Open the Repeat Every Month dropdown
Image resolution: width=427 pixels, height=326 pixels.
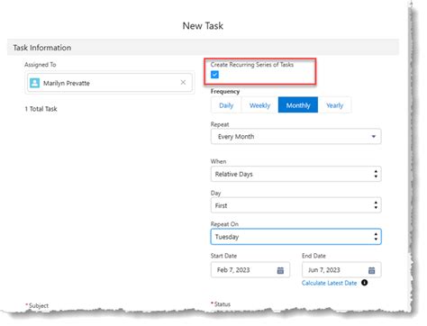pyautogui.click(x=296, y=137)
